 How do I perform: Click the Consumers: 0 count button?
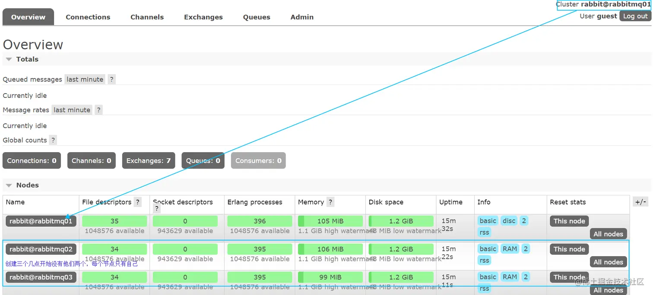coord(258,160)
